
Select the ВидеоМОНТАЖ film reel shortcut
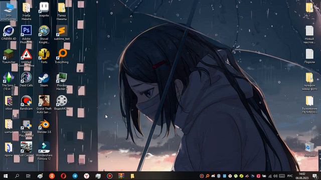click(x=62, y=102)
